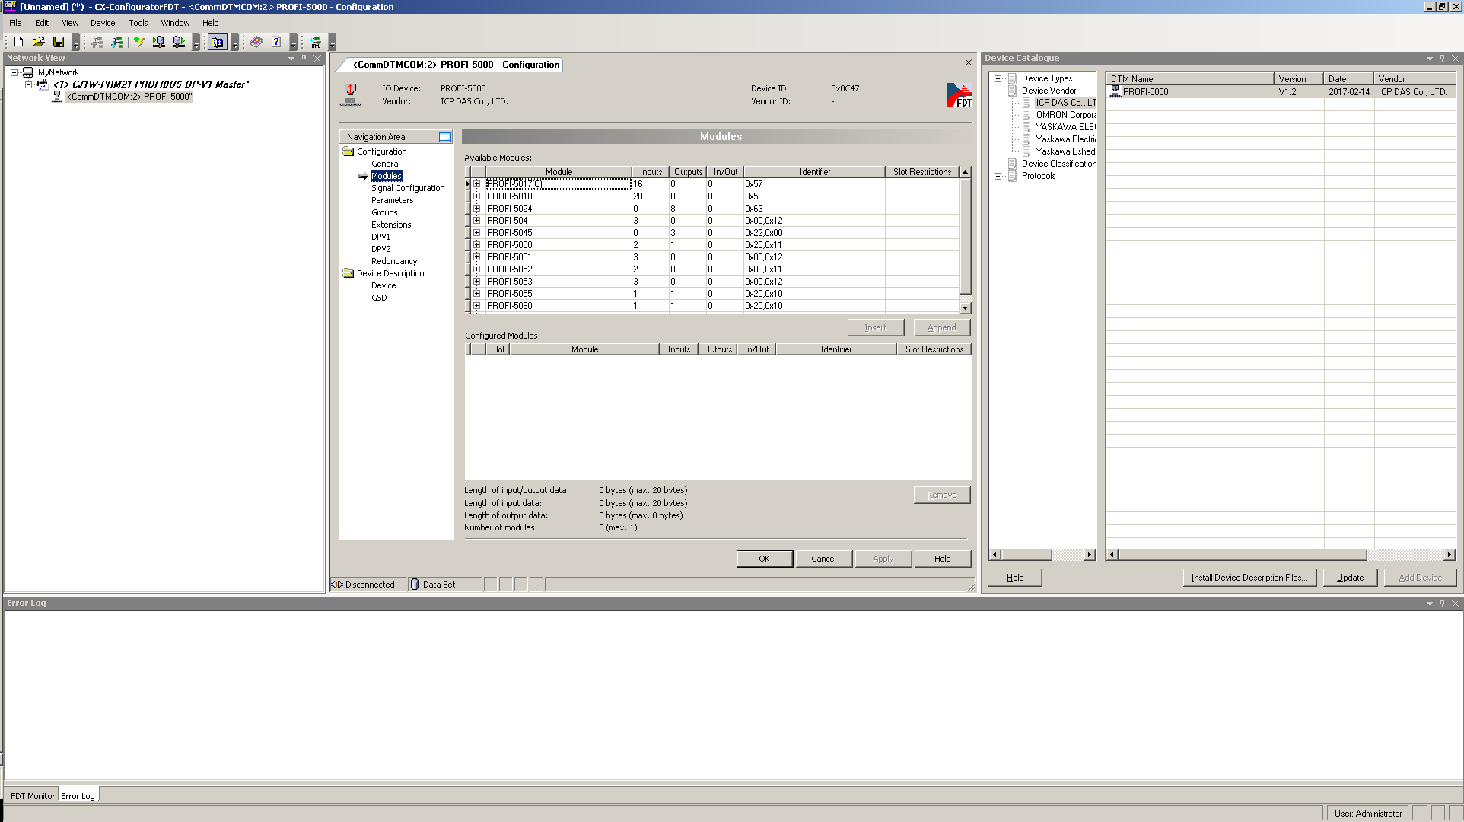Click the MyNetwork computer icon

(28, 72)
